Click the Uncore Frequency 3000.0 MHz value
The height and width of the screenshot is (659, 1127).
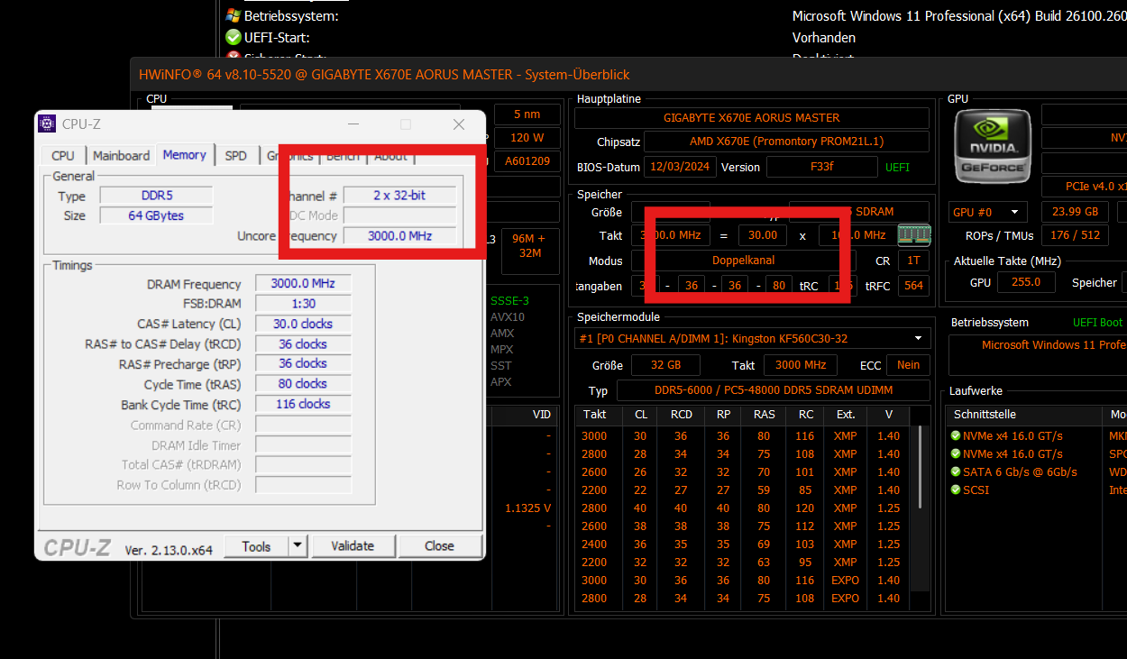[399, 236]
